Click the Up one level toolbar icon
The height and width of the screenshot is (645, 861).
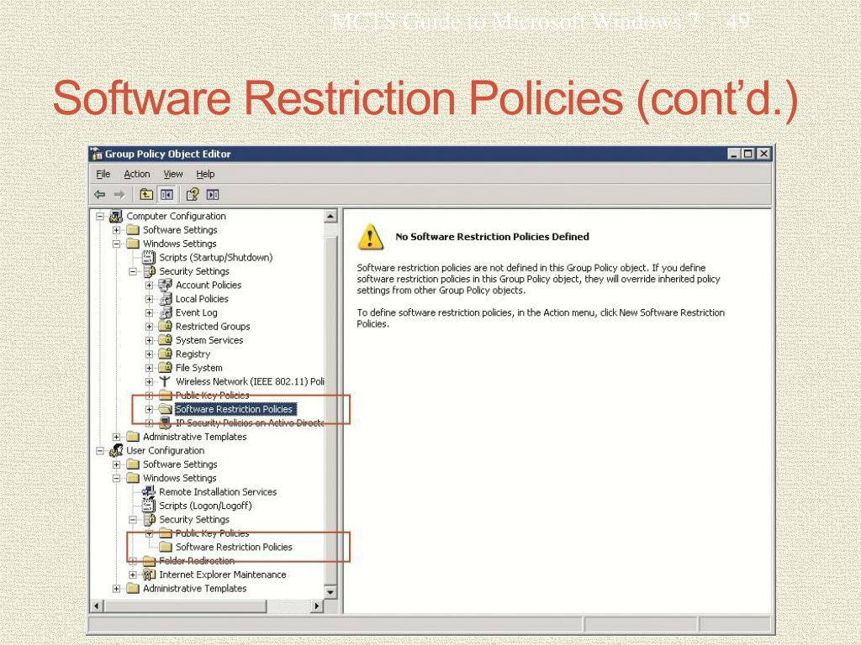pyautogui.click(x=146, y=194)
